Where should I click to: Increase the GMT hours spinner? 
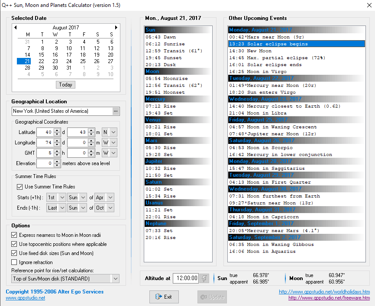57,151
